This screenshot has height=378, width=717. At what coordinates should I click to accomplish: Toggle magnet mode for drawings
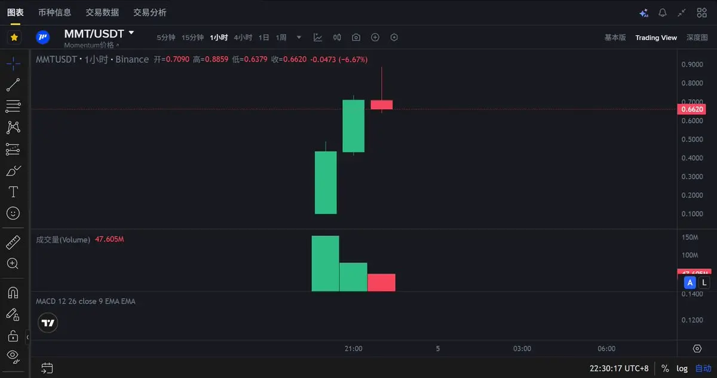13,293
